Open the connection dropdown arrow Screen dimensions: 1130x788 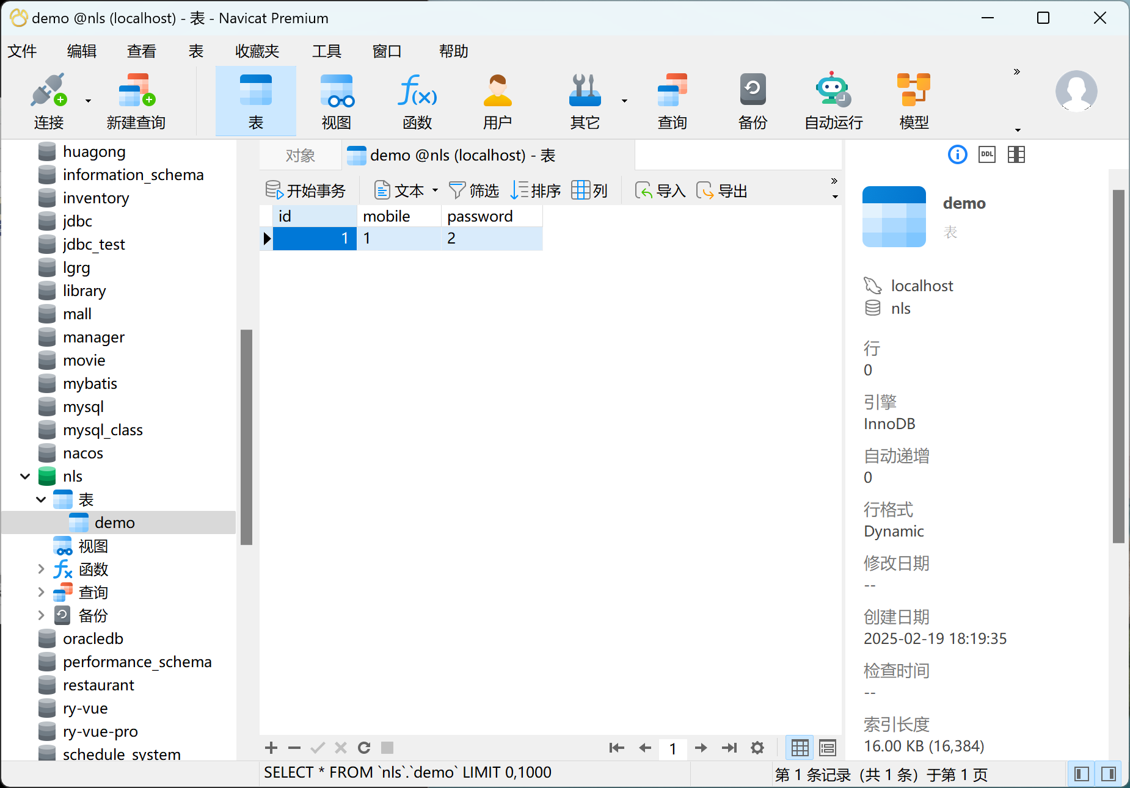point(88,101)
